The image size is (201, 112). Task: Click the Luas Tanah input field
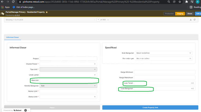pos(165,83)
